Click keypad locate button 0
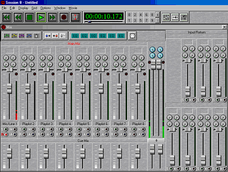Viewport: 228px width, 172px height. pyautogui.click(x=129, y=15)
